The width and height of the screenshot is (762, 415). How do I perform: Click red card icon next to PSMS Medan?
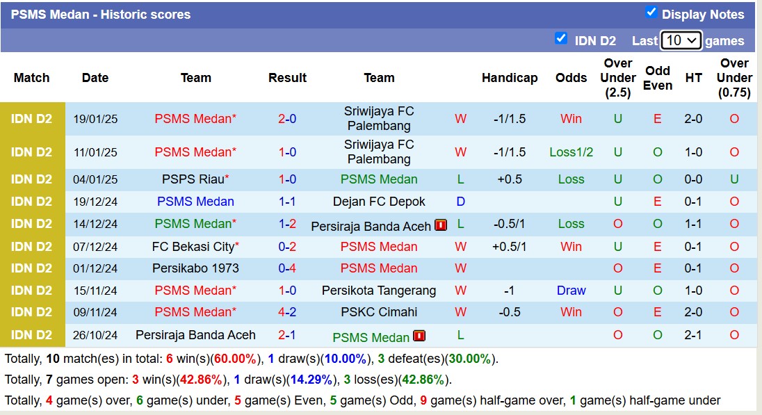coord(419,336)
